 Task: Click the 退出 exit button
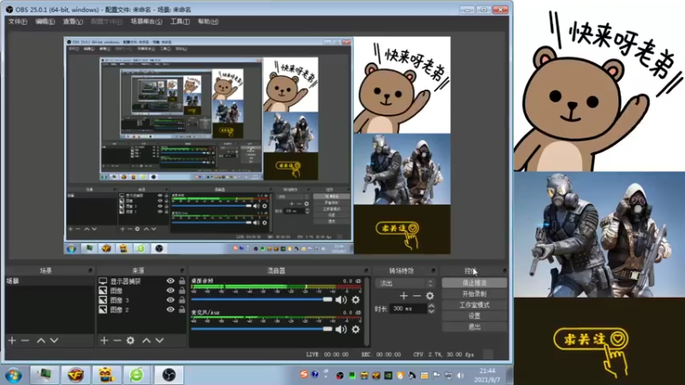474,327
